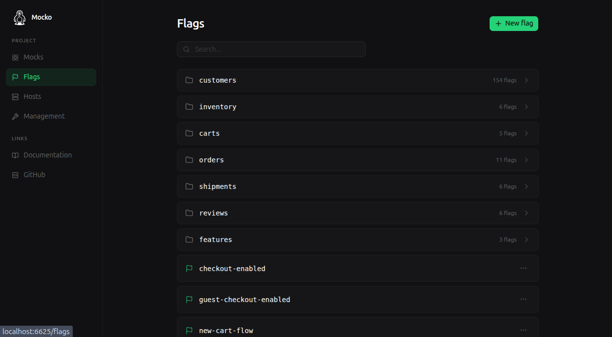
Task: Open Management in the sidebar
Action: (x=51, y=117)
